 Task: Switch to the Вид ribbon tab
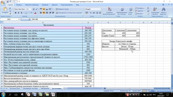click(78, 5)
